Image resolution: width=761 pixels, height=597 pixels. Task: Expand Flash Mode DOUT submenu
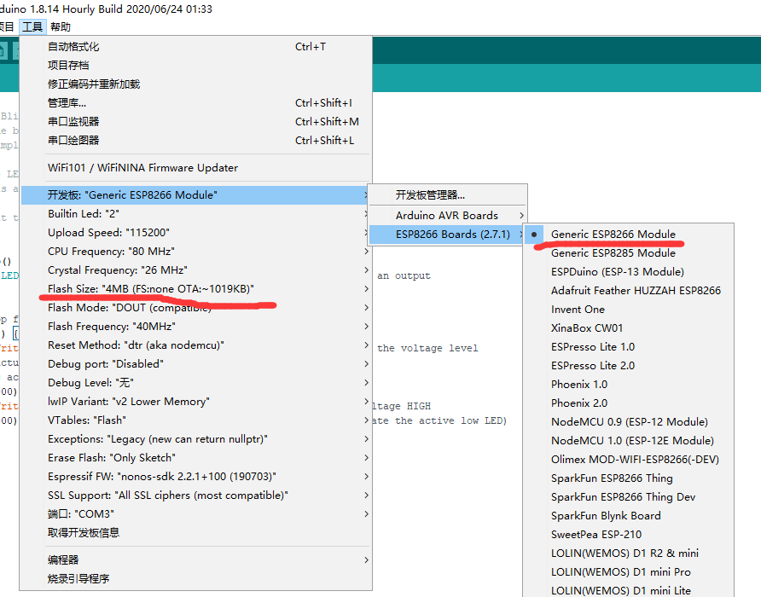click(196, 308)
